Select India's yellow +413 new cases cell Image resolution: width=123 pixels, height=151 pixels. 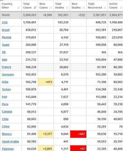(46, 82)
